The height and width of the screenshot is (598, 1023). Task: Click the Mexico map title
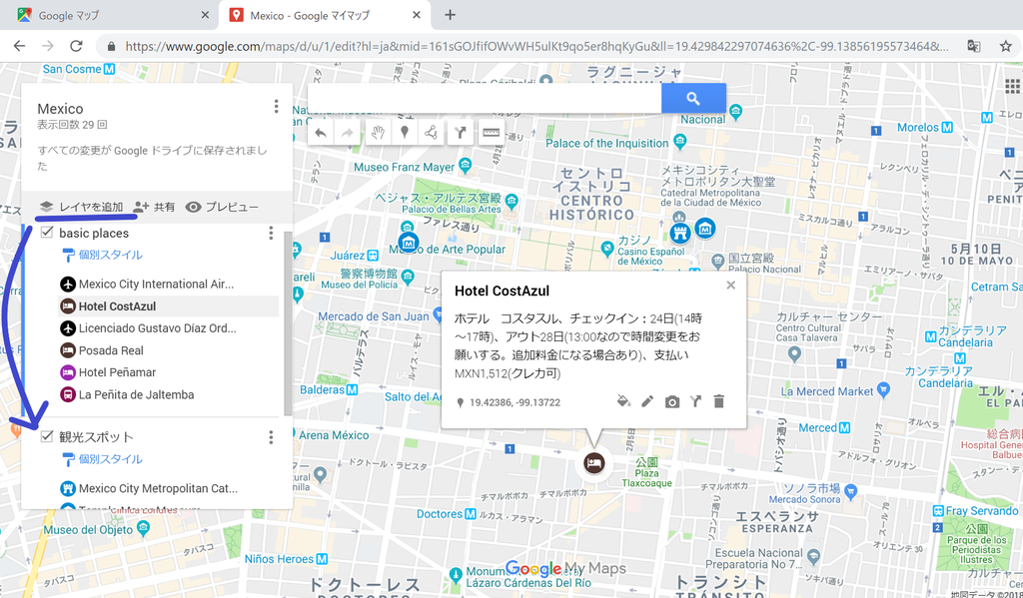pos(60,109)
